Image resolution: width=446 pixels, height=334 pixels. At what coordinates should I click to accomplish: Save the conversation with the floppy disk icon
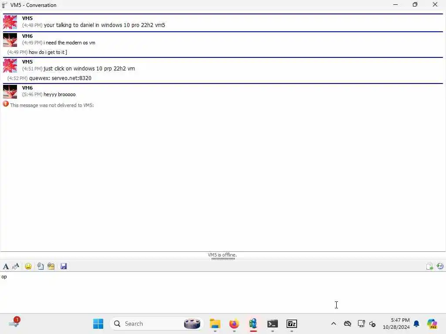(64, 266)
